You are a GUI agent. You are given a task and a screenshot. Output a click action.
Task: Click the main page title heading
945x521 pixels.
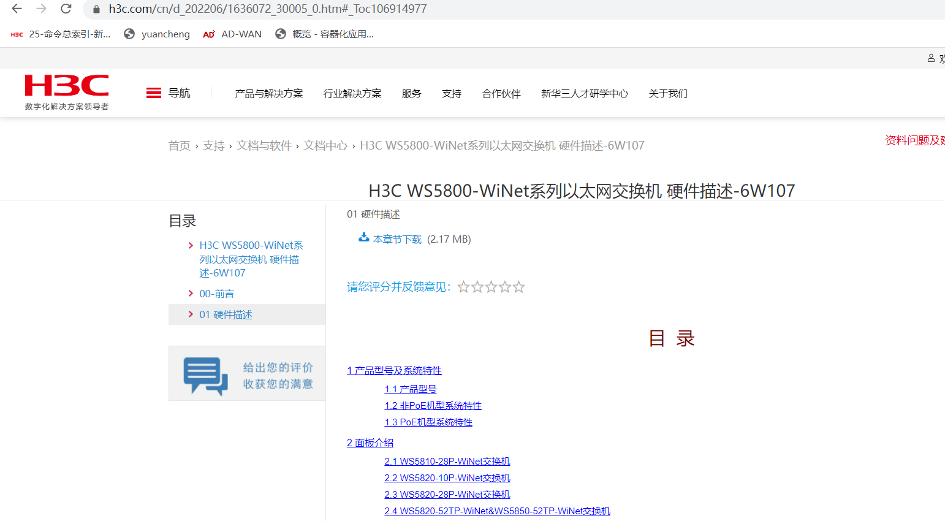point(582,191)
